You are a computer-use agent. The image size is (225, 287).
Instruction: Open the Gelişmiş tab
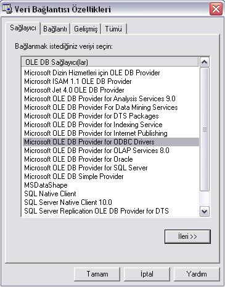(86, 29)
